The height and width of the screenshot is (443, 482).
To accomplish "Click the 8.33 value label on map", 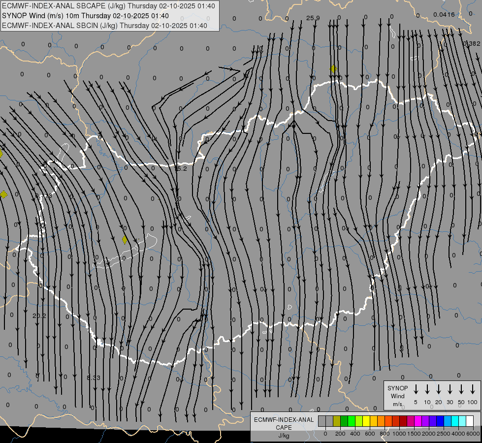I will pos(94,378).
